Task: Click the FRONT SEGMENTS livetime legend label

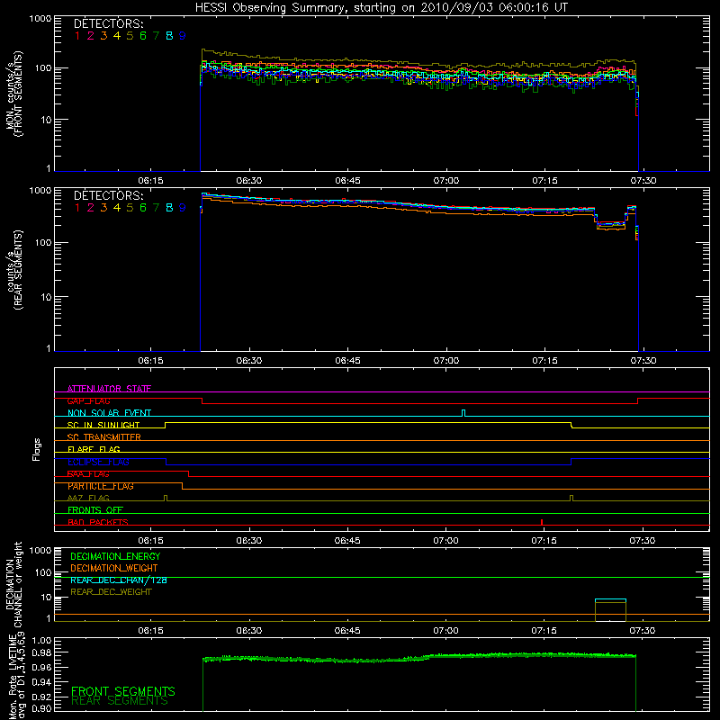Action: pos(123,691)
